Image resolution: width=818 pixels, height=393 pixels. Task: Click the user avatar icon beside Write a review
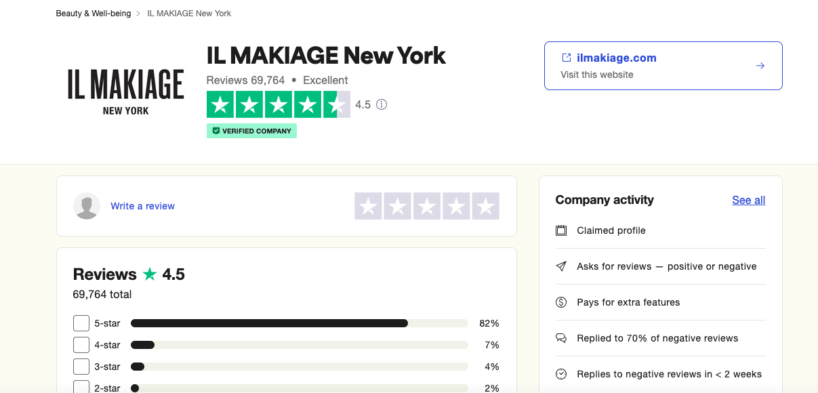87,206
